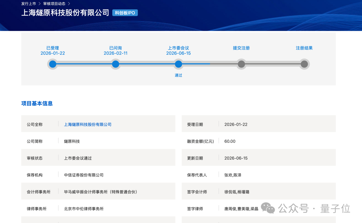Click the 提交注册 stage label text
This screenshot has width=362, height=223.
(241, 48)
